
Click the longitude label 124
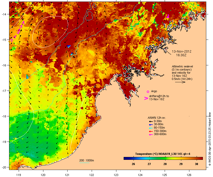pyautogui.click(x=140, y=175)
